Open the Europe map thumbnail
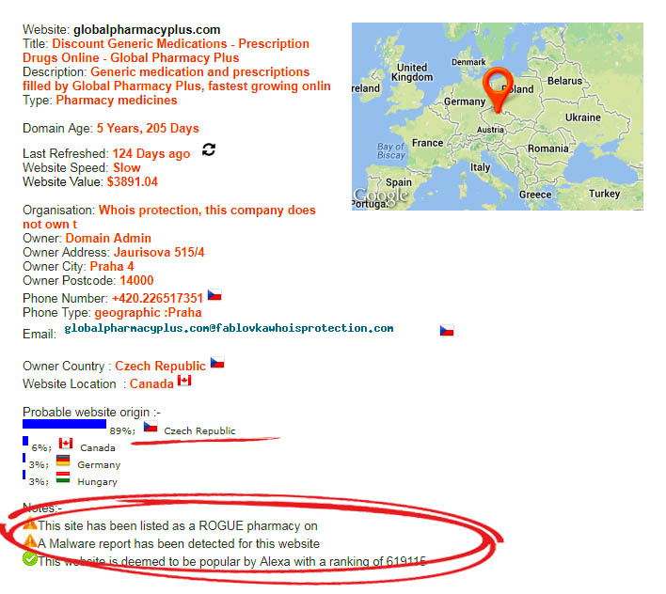The width and height of the screenshot is (666, 594). click(498, 117)
